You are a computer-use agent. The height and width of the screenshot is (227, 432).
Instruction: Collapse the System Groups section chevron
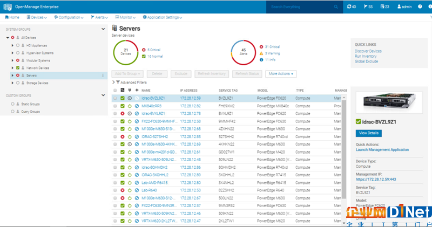103,29
